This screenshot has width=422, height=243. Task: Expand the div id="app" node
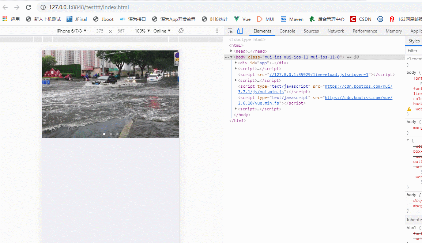point(236,62)
